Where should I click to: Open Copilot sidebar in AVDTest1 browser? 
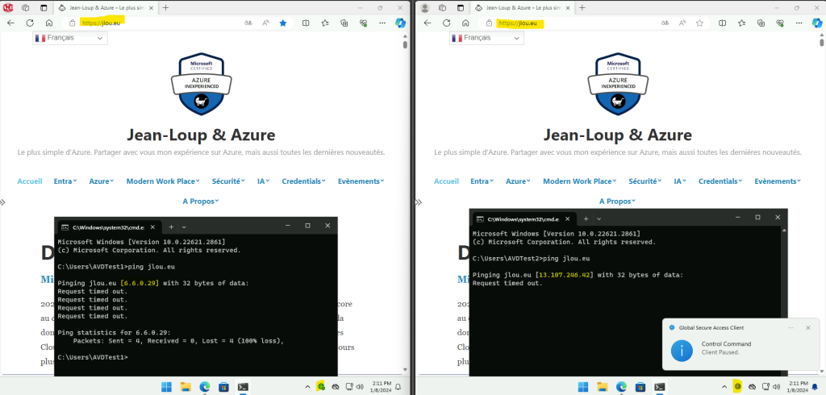click(401, 23)
